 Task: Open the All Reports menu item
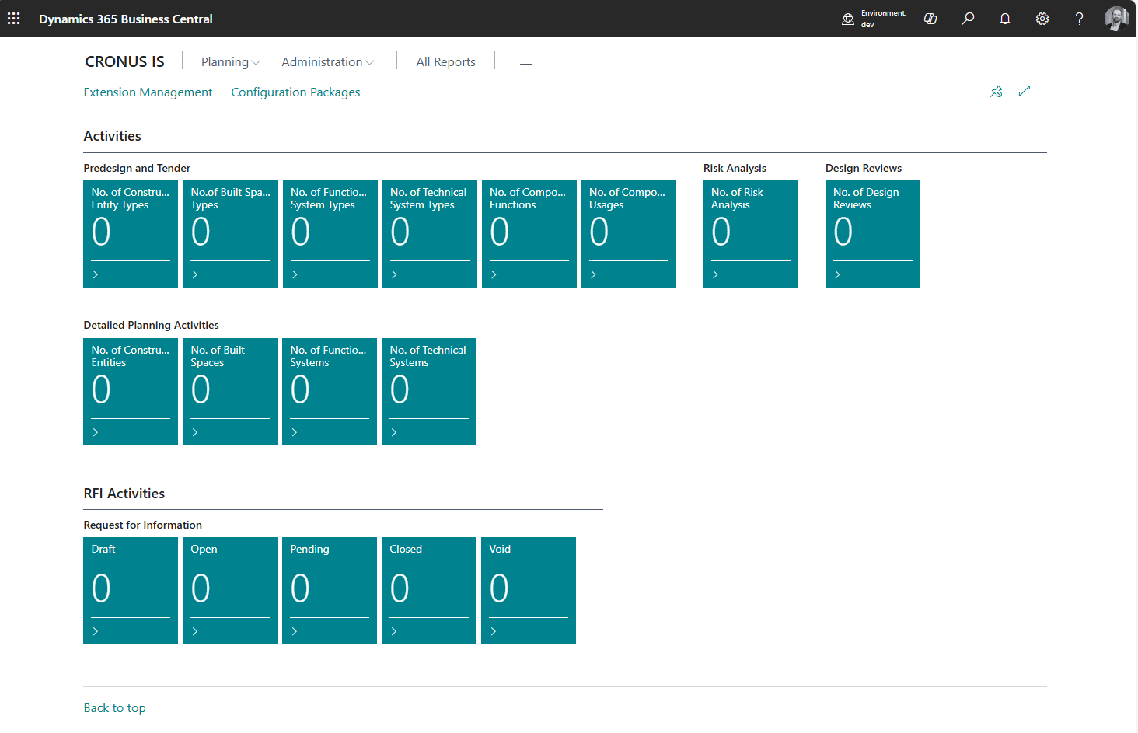[x=445, y=62]
